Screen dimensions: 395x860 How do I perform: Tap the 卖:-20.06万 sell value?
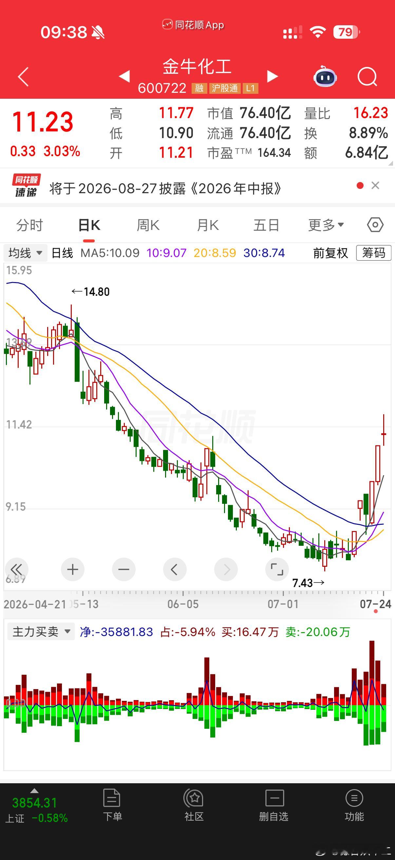pyautogui.click(x=318, y=632)
